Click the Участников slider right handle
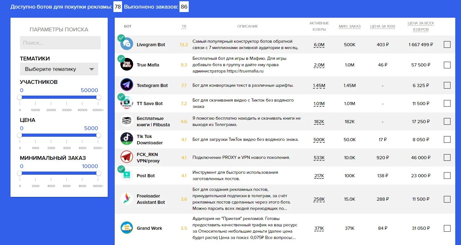Image resolution: width=461 pixels, height=245 pixels. [98, 97]
